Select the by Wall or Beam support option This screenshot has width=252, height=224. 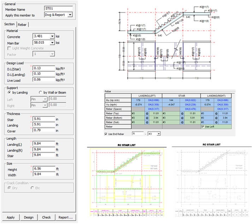point(41,93)
